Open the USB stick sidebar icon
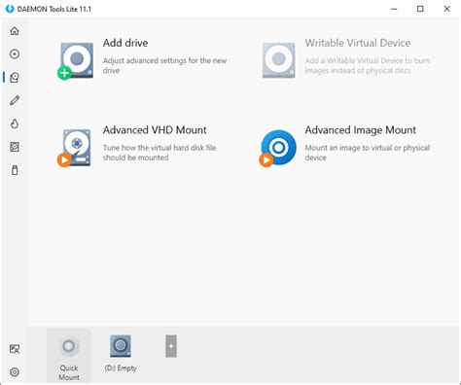 15,170
